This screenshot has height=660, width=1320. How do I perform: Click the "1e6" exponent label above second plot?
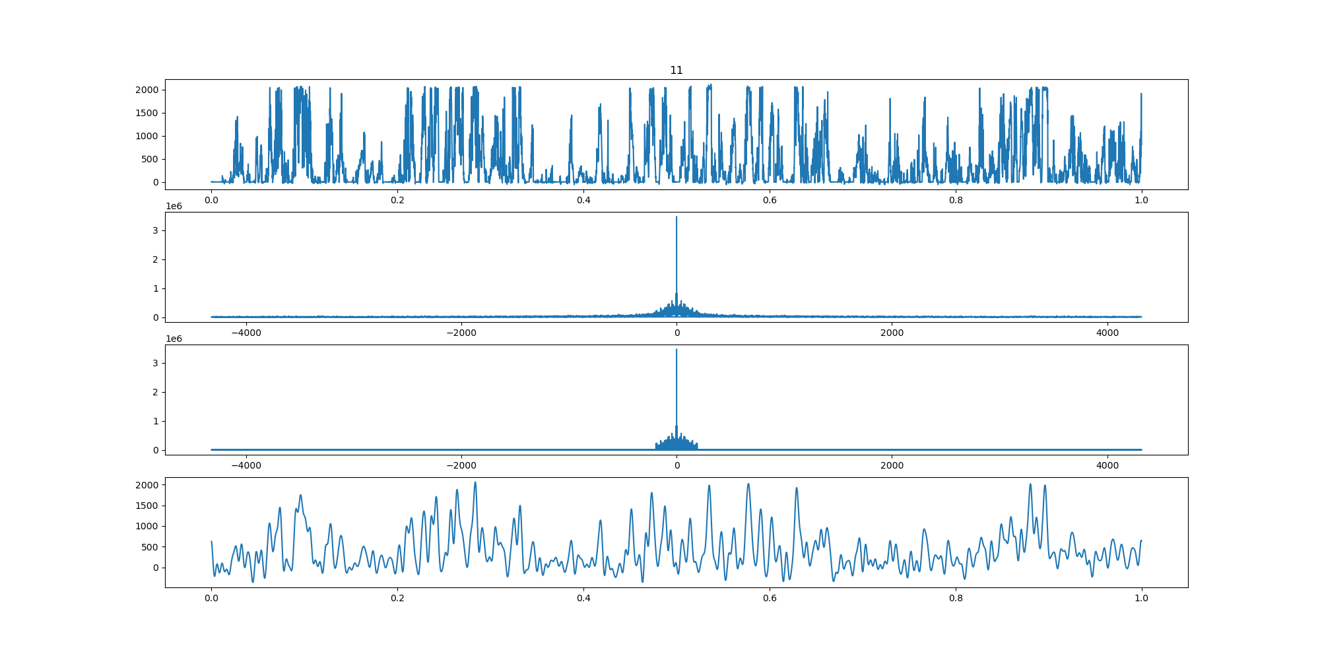[174, 207]
